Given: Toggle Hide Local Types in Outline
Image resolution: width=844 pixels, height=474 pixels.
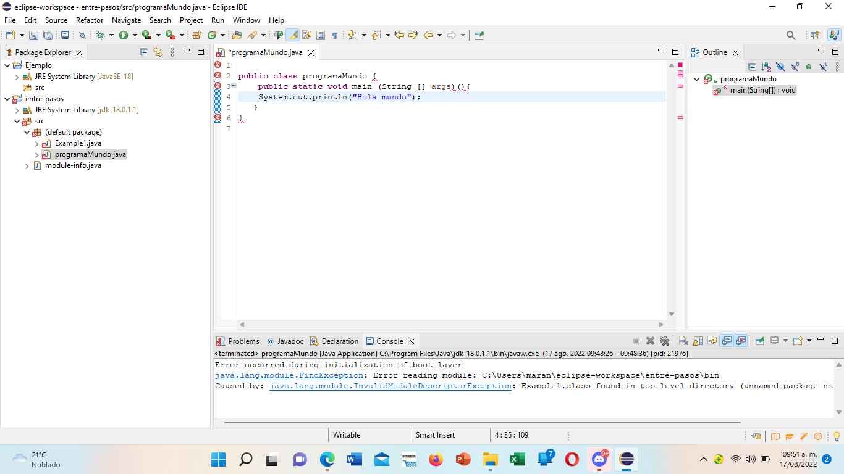Looking at the screenshot, I should [823, 67].
